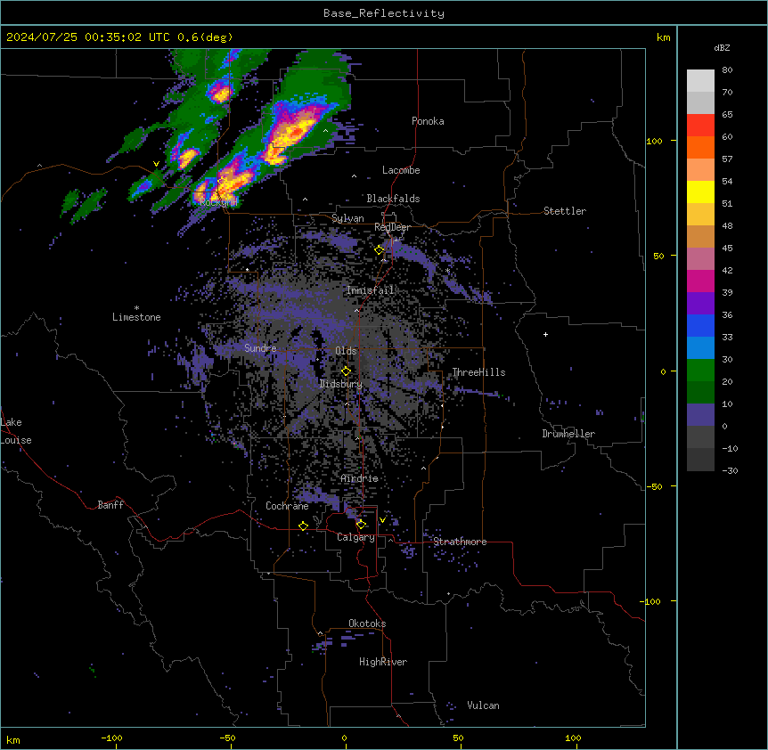
Task: Click the RedDeer city label
Action: point(392,227)
